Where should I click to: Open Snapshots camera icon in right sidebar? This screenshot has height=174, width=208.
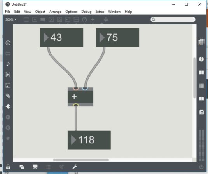click(x=201, y=112)
